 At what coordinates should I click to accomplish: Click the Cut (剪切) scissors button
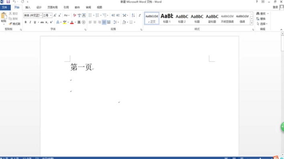pyautogui.click(x=13, y=14)
